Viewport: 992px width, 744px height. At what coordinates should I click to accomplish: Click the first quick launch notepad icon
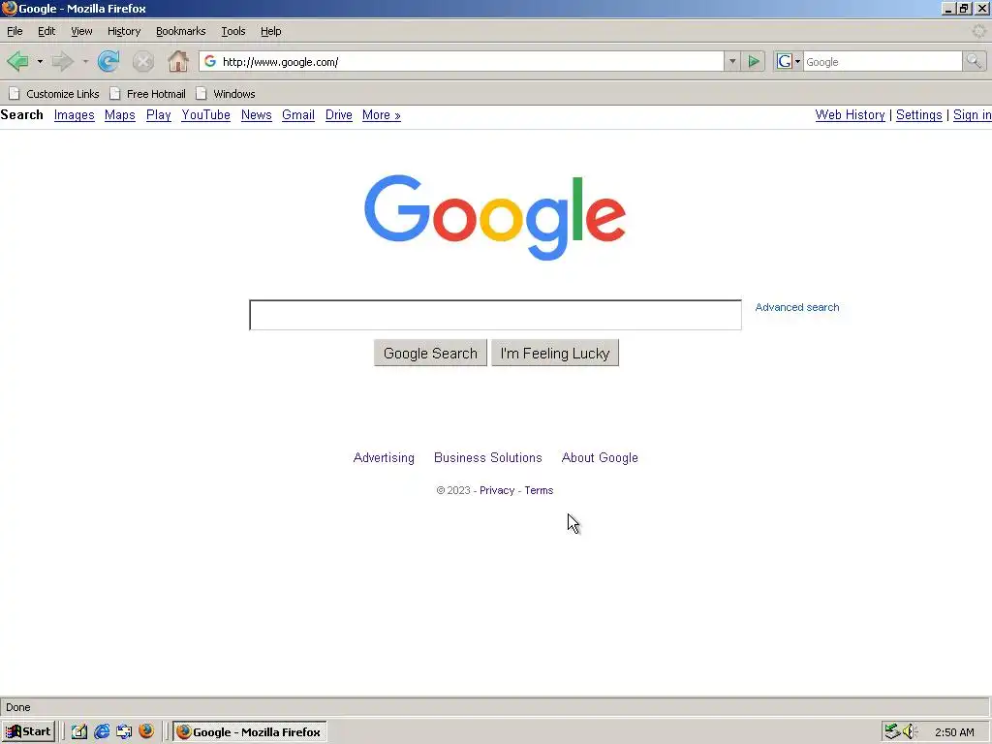78,731
